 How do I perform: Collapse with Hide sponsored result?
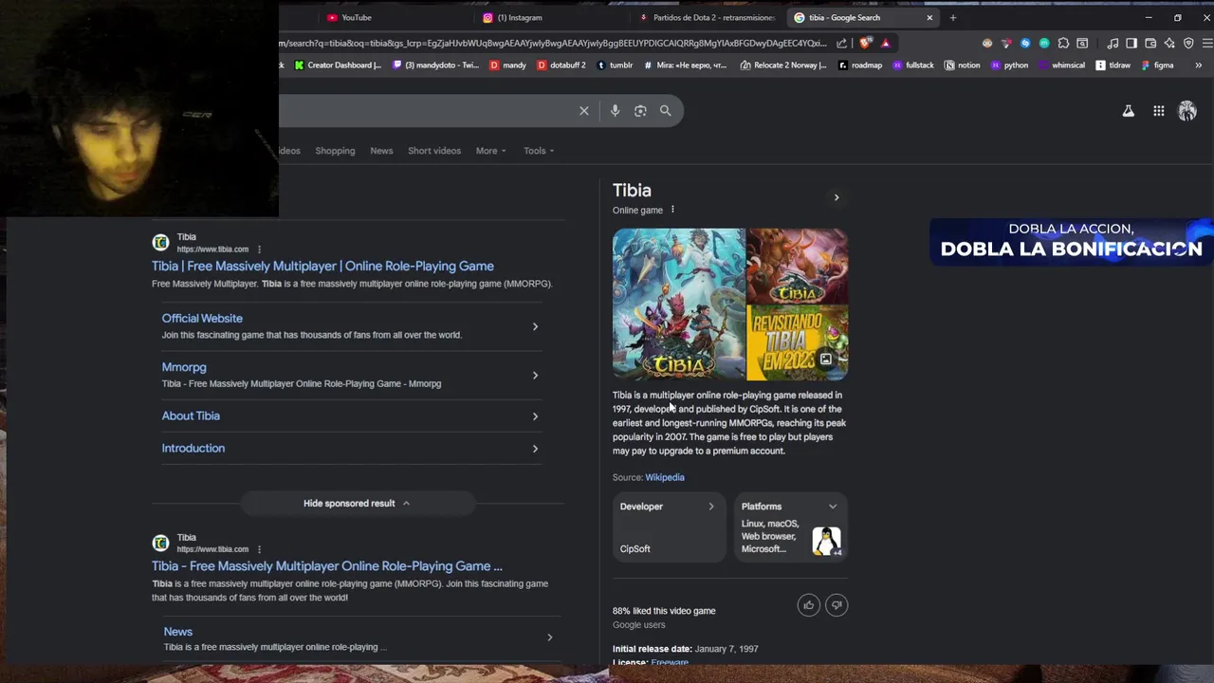357,504
